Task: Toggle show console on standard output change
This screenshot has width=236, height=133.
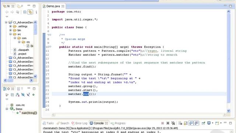Action: (x=191, y=123)
